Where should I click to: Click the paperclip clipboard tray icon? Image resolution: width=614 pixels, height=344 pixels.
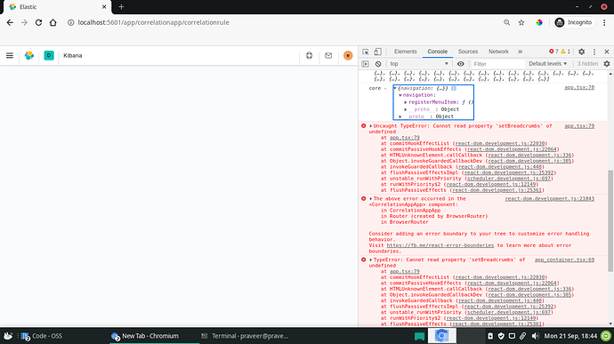click(522, 336)
